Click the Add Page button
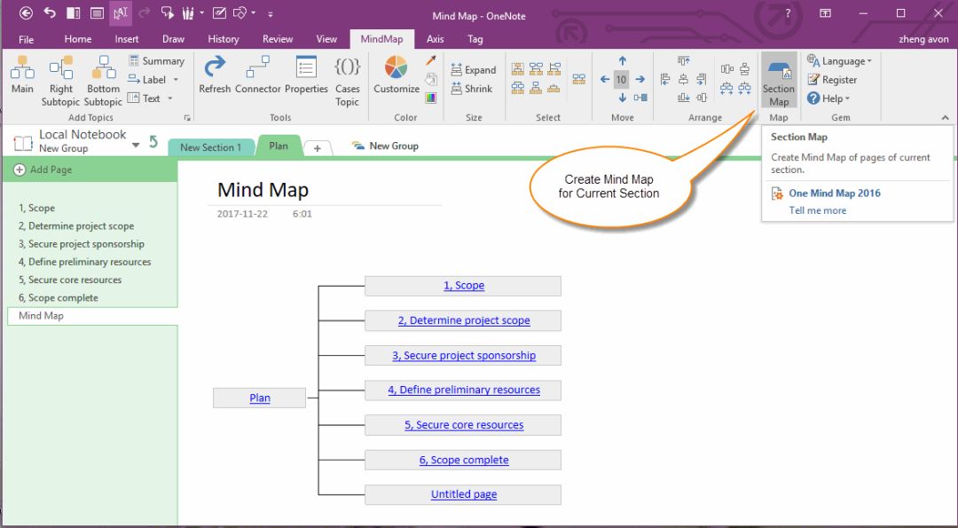The image size is (958, 528). [x=43, y=169]
